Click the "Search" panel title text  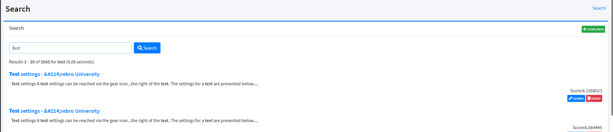click(16, 28)
